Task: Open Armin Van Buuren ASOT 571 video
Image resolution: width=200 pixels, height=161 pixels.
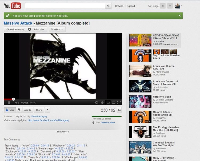Action: tap(164, 67)
